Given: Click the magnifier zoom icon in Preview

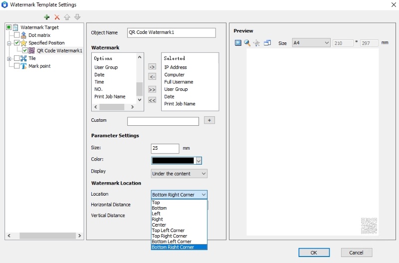Looking at the screenshot, I should coord(247,43).
